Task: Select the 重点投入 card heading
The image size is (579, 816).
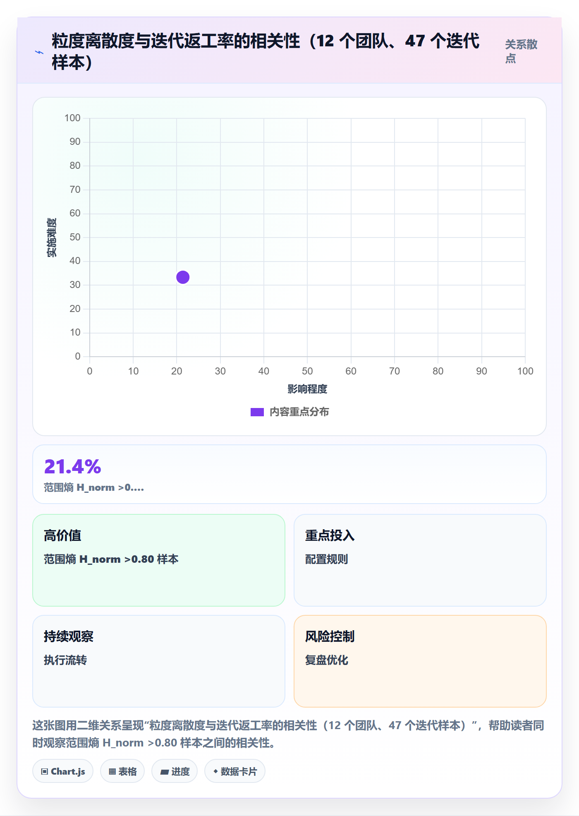Action: point(330,535)
